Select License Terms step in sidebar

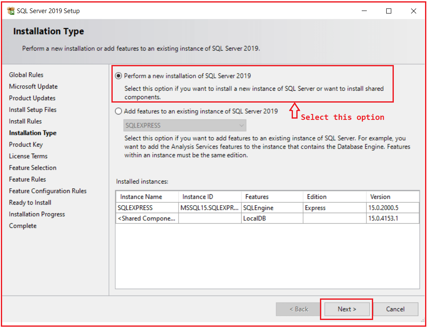[x=28, y=156]
